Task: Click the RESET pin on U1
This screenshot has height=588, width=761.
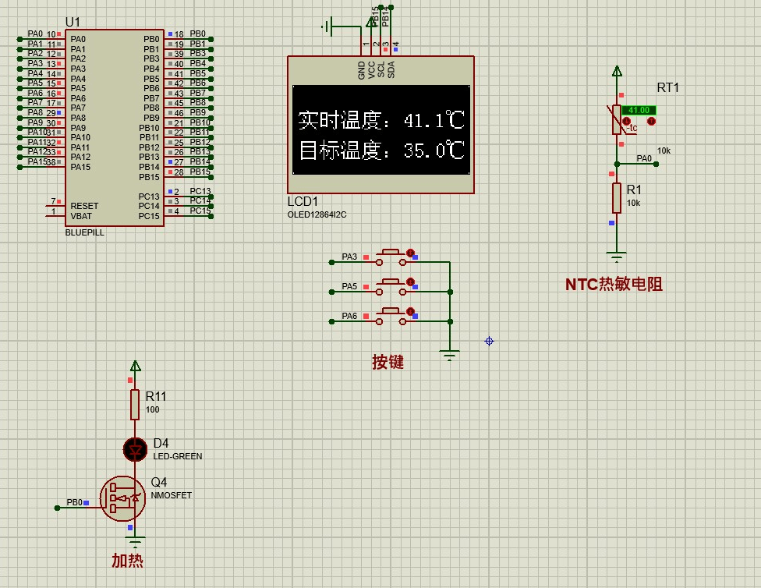Action: (84, 206)
